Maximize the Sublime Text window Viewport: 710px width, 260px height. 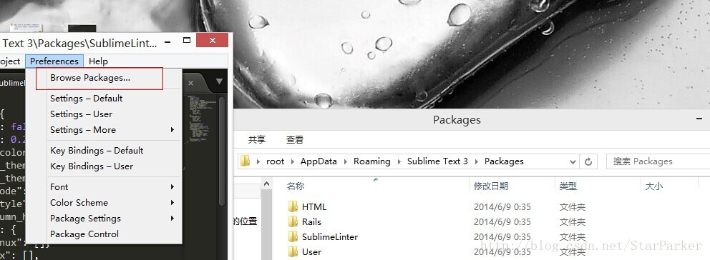point(187,40)
